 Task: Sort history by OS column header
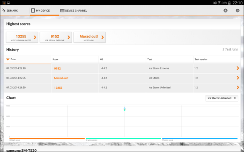(x=122, y=59)
